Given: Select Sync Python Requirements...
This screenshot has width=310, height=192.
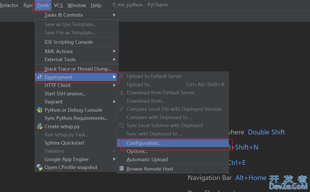Looking at the screenshot, I should click(76, 118).
